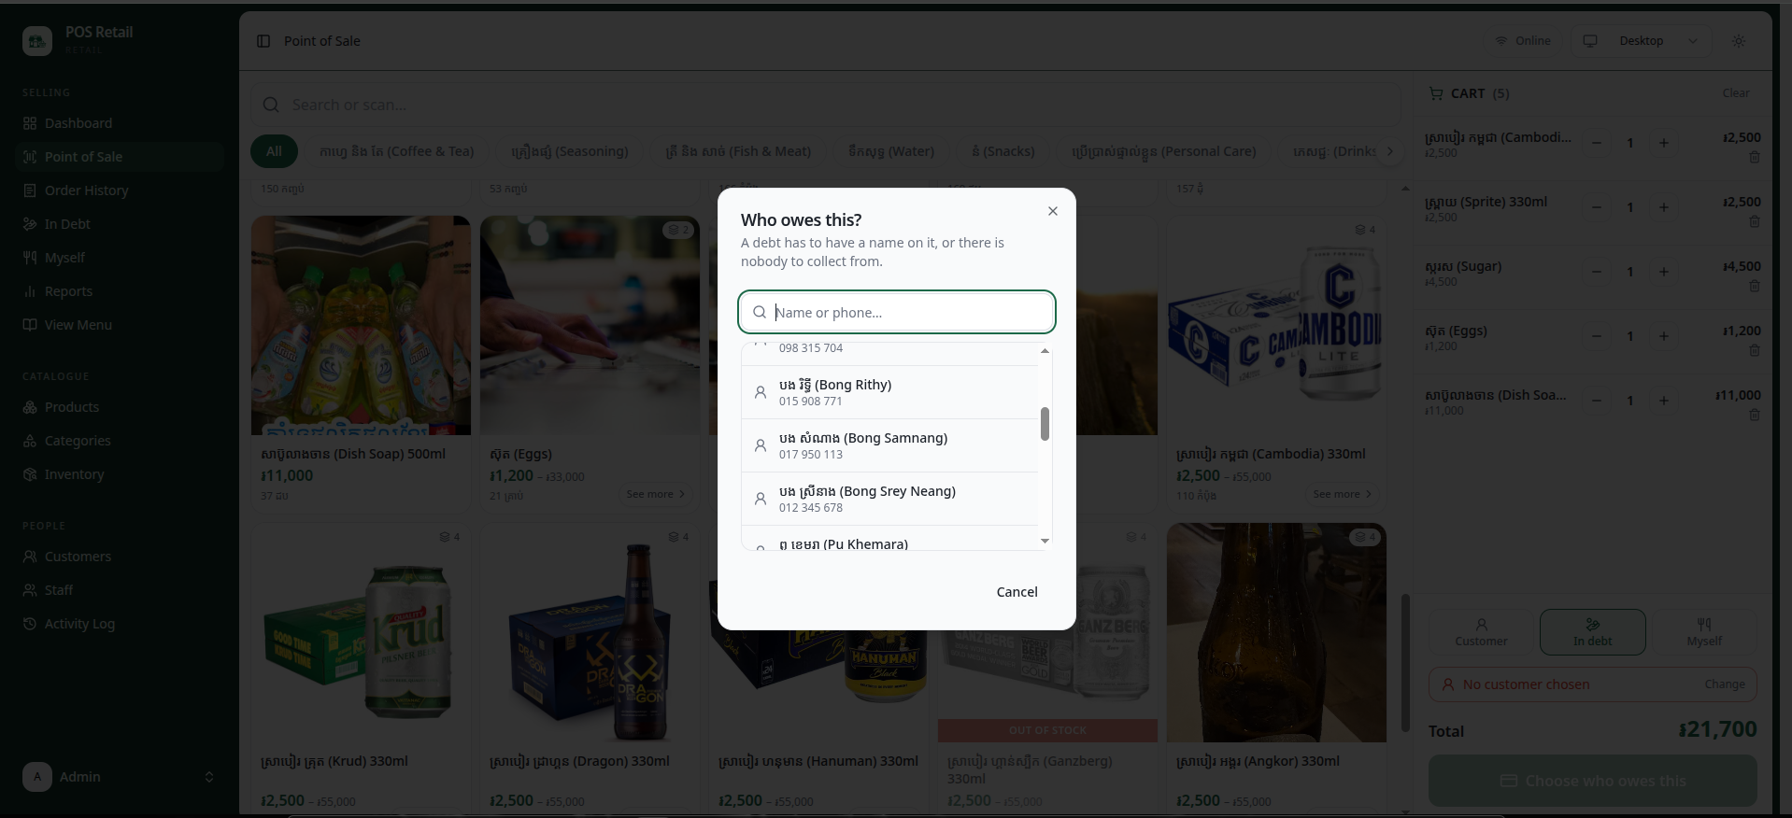The width and height of the screenshot is (1792, 818).
Task: Select the Snacks category tab
Action: tap(1003, 151)
